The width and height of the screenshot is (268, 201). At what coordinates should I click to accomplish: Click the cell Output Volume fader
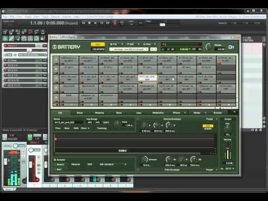click(x=228, y=151)
